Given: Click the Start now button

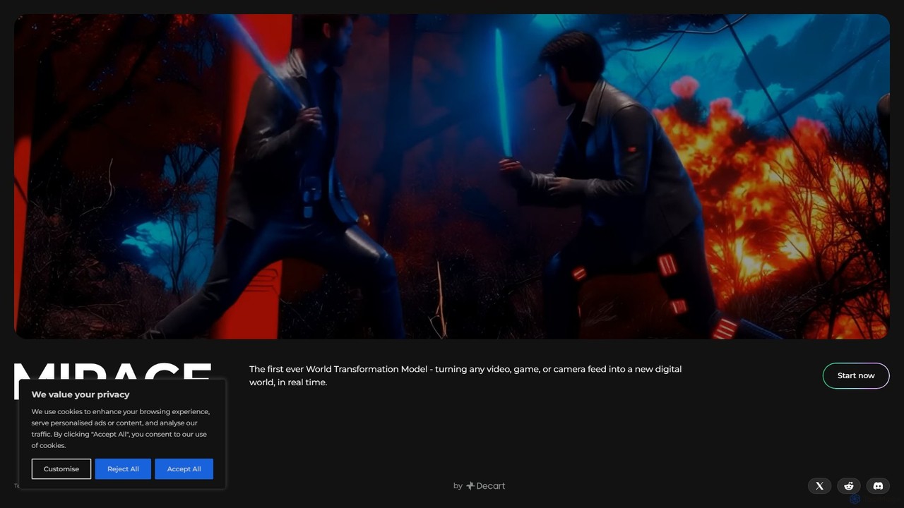Looking at the screenshot, I should click(x=856, y=375).
